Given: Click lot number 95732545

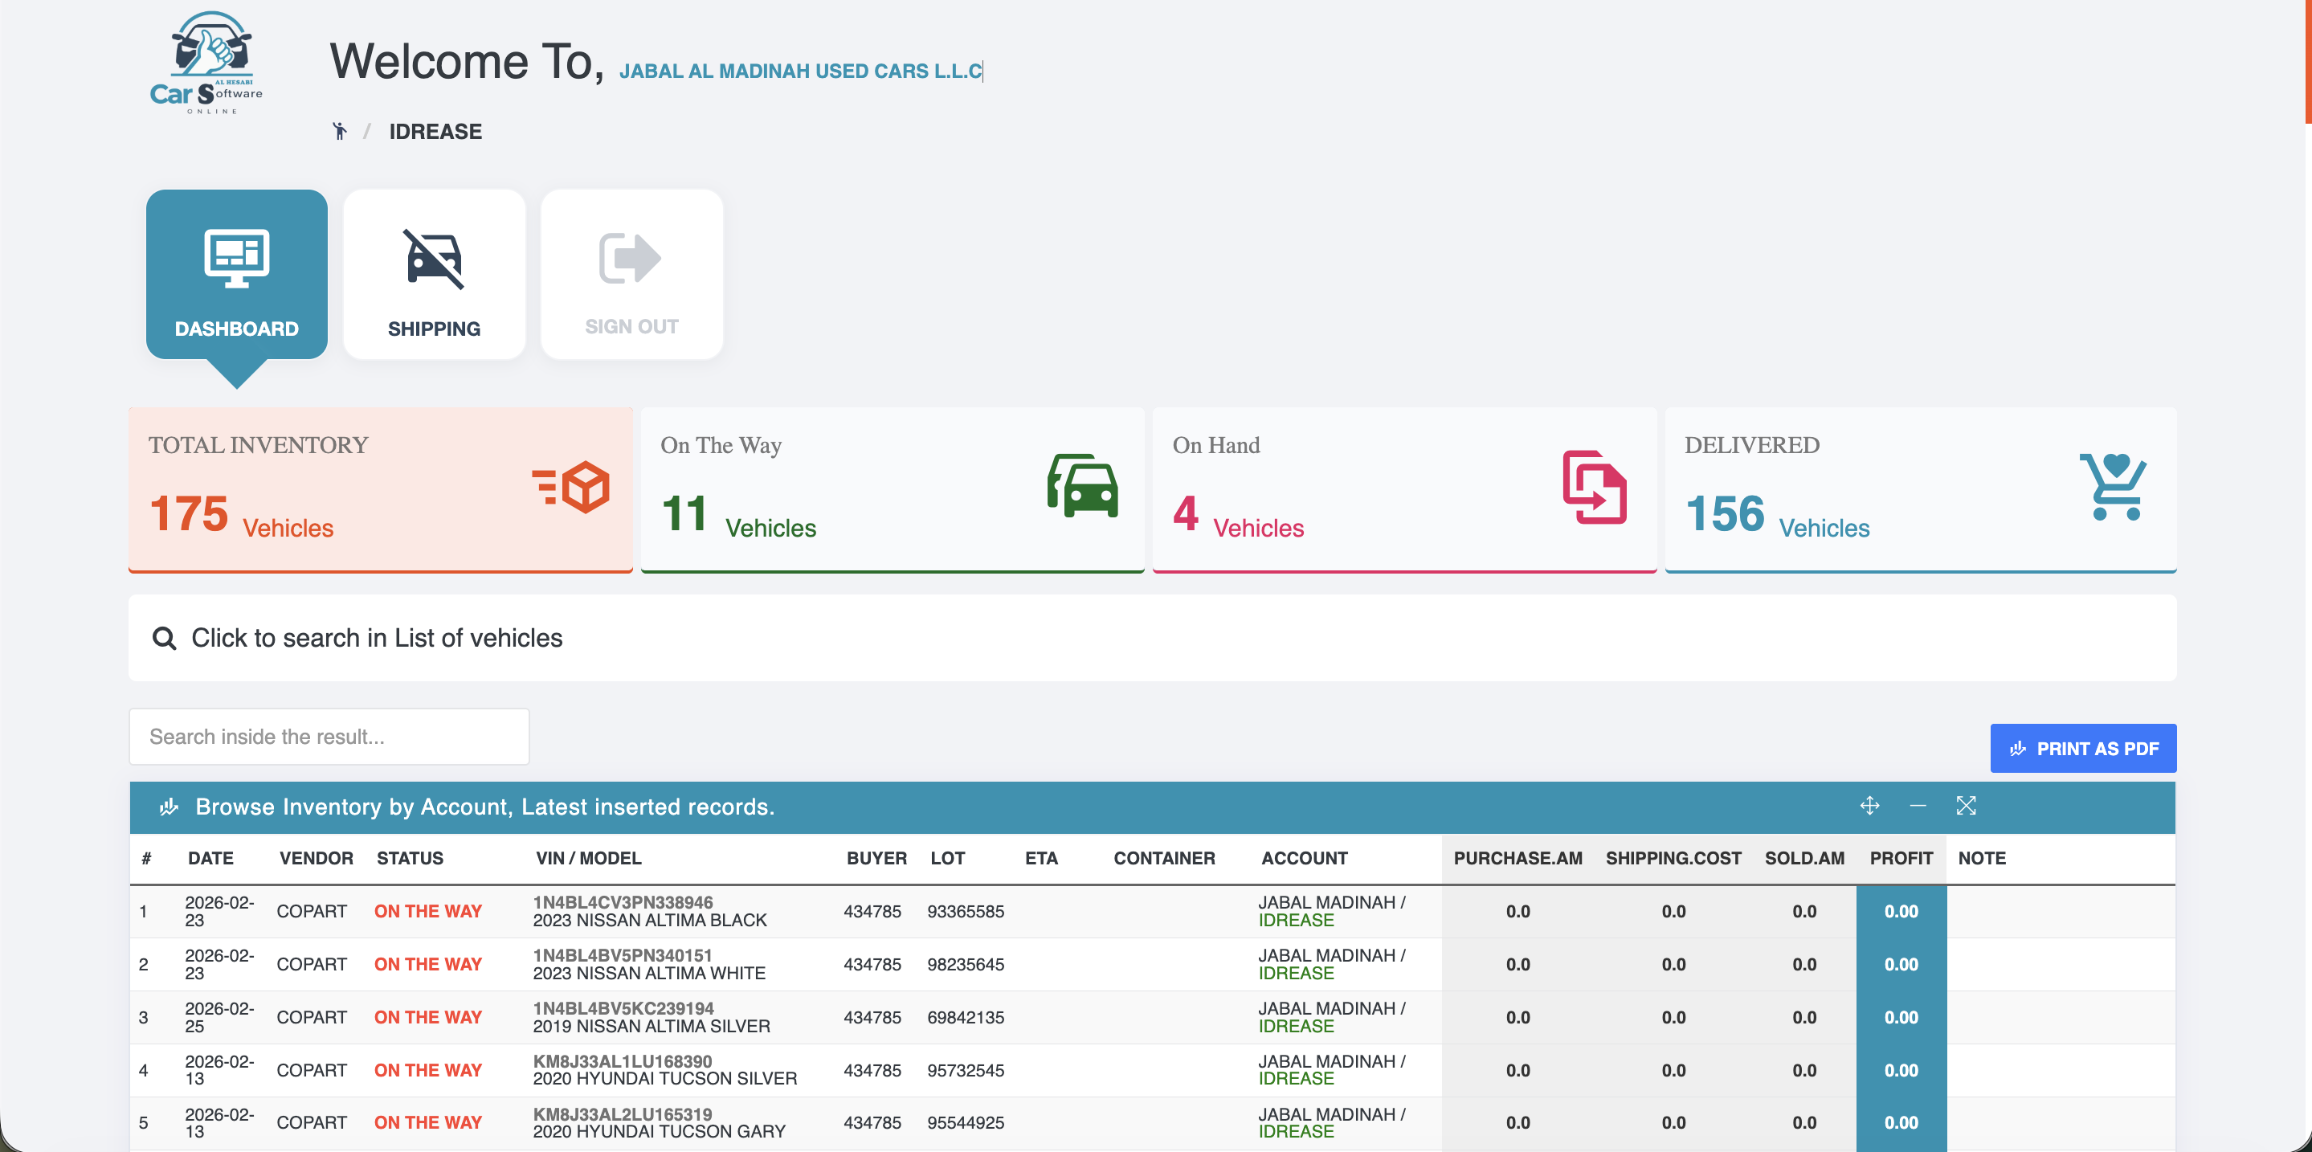Looking at the screenshot, I should pos(966,1070).
